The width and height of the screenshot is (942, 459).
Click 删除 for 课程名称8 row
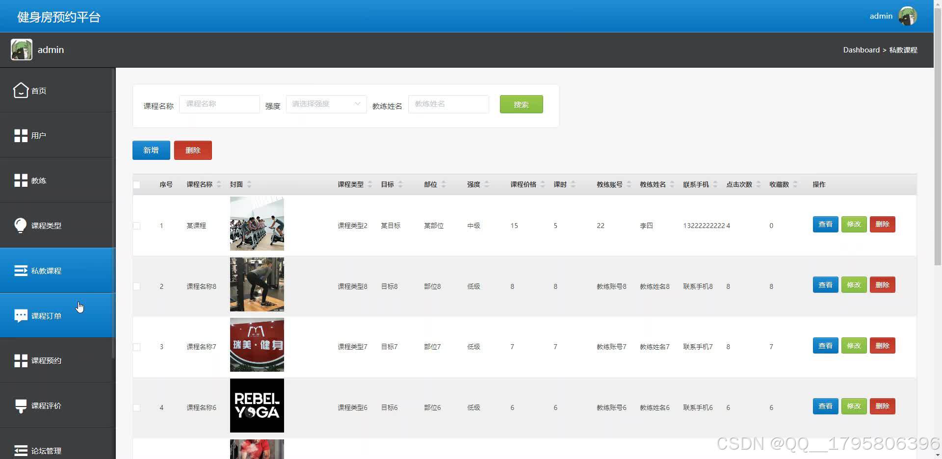coord(882,285)
